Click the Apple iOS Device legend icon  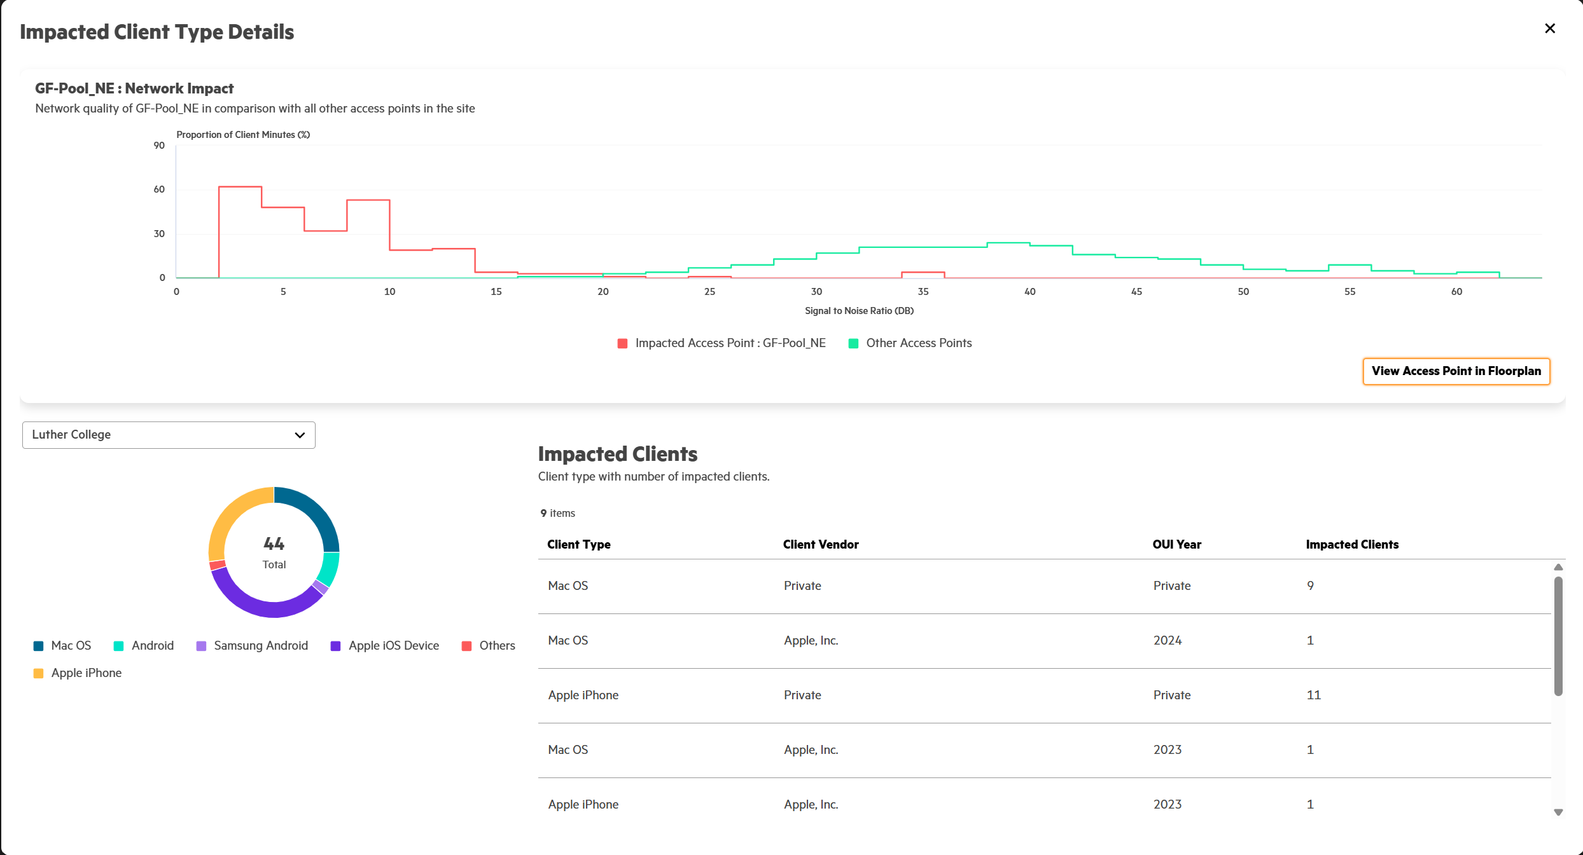[335, 646]
